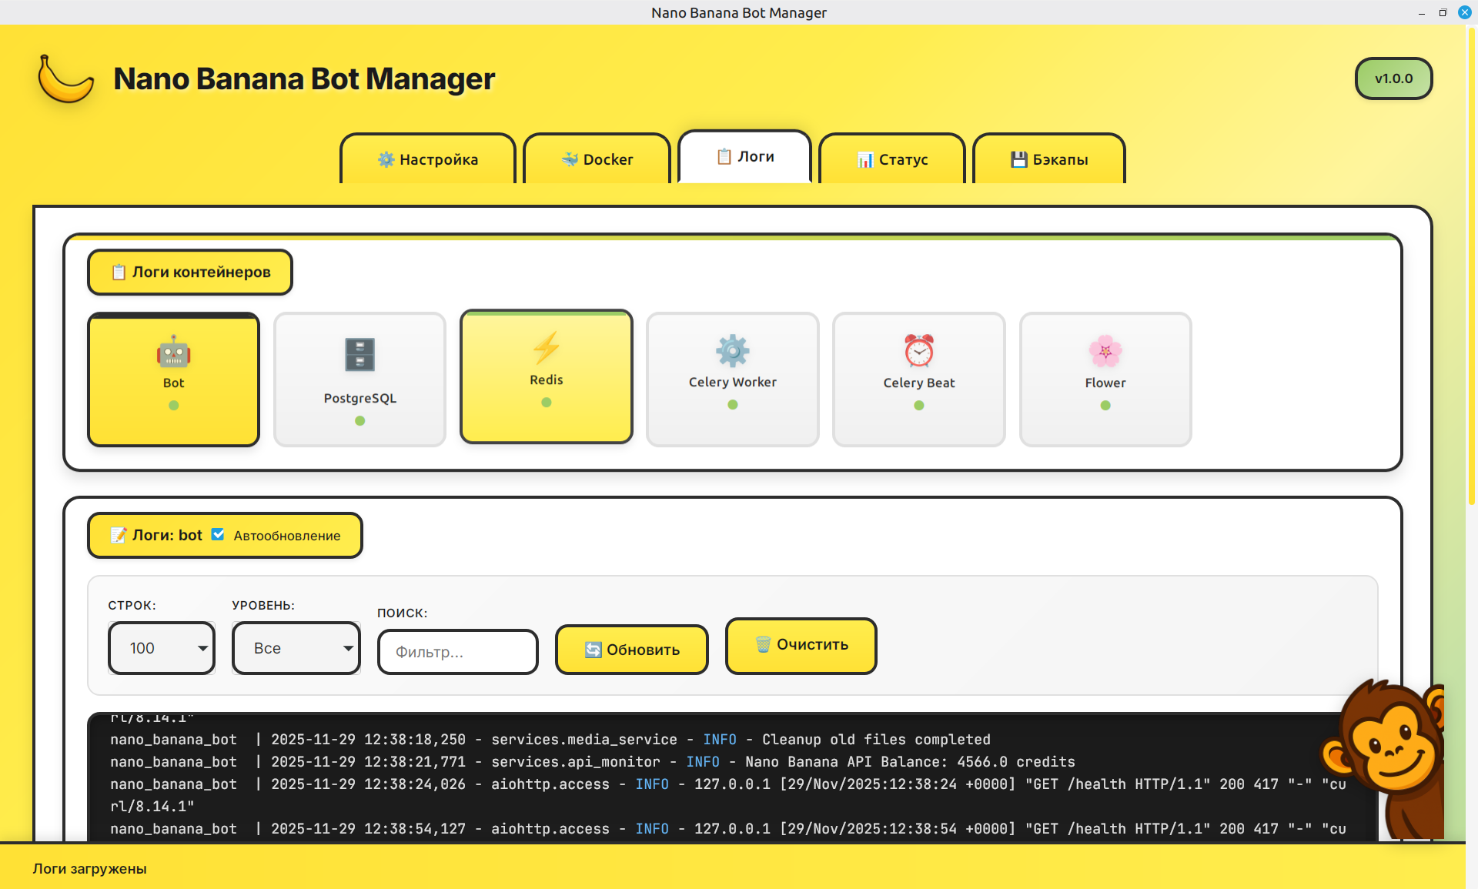Change log lines from 100 via dropdown

coord(161,648)
